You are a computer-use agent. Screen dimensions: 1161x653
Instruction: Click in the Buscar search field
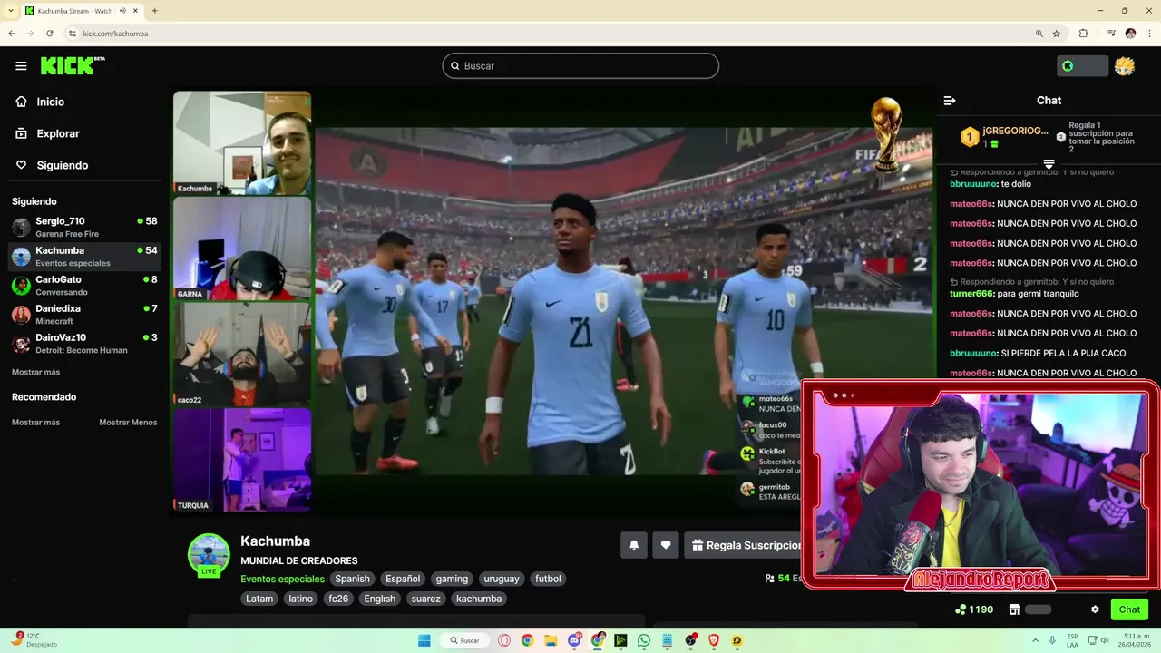(580, 65)
